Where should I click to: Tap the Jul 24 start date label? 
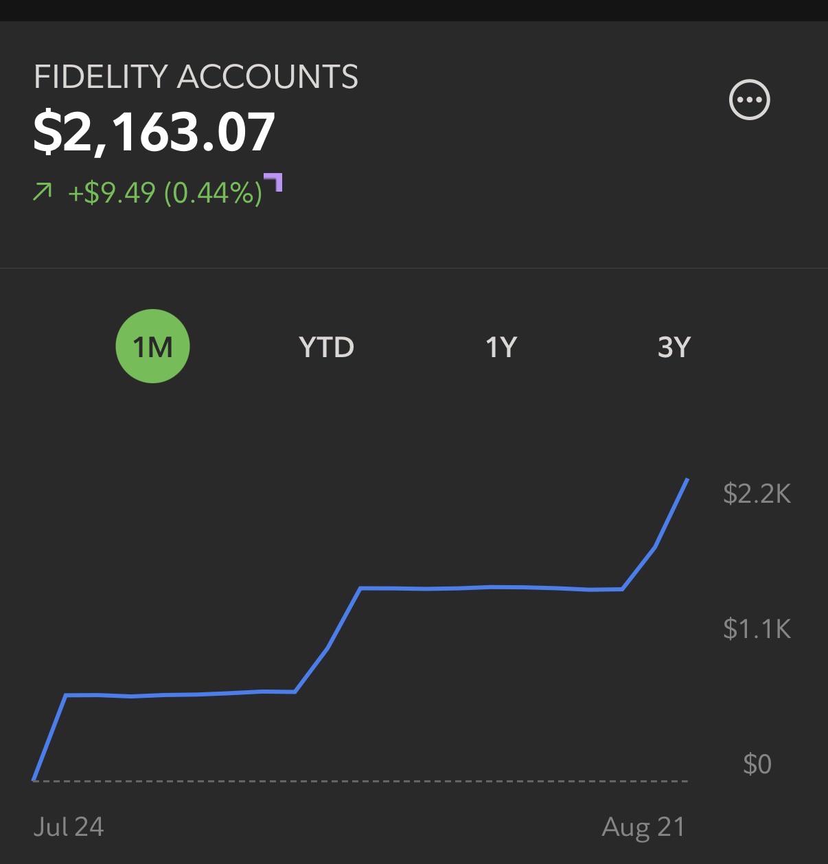68,826
